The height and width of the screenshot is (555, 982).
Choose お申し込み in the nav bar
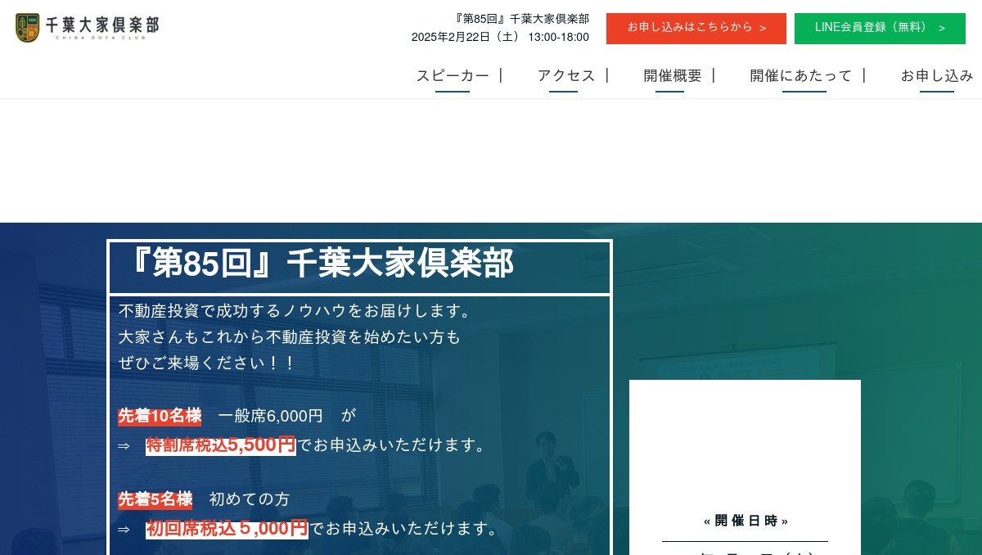tap(937, 76)
